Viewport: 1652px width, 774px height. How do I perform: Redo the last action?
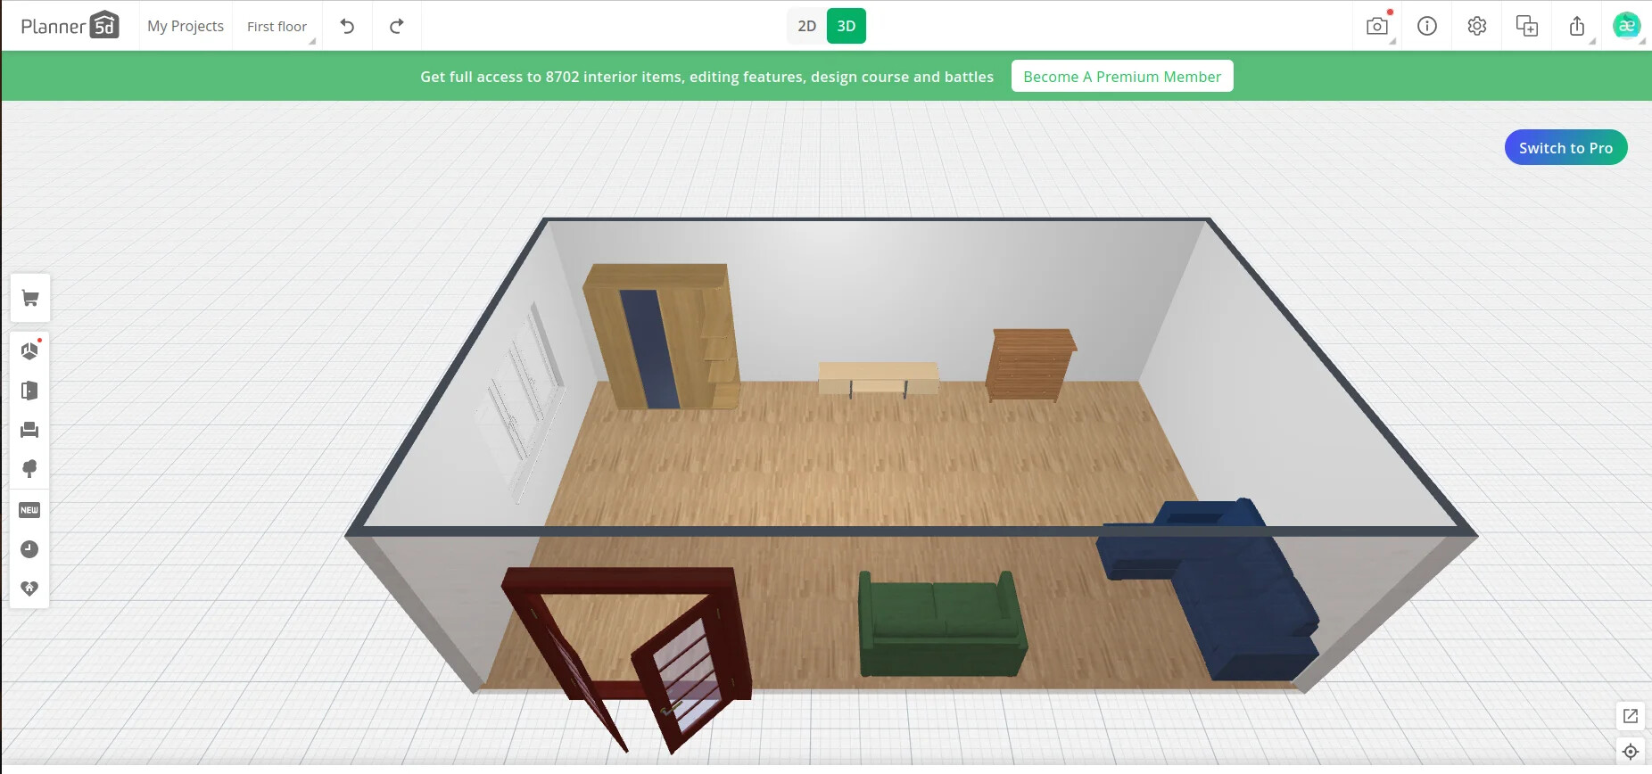pos(397,26)
